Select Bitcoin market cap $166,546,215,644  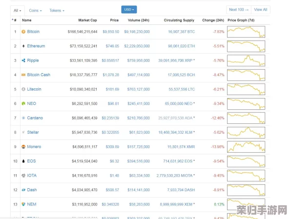[83, 32]
